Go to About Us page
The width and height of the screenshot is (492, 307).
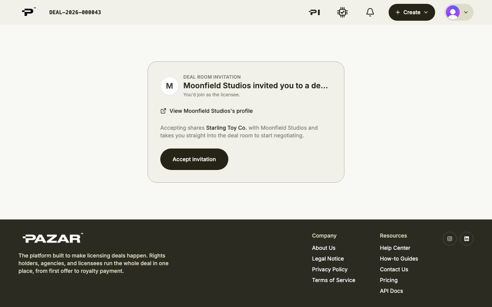click(x=324, y=248)
